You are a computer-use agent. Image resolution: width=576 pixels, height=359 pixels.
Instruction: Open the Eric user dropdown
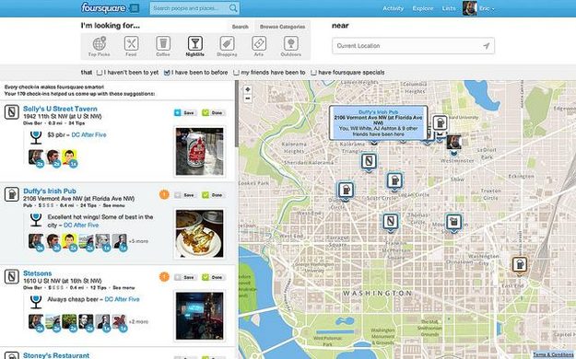pyautogui.click(x=488, y=8)
